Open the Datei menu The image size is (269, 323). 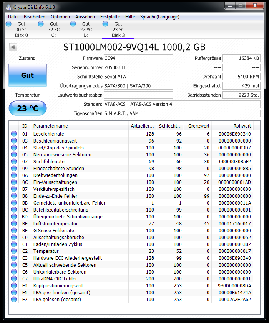coord(13,17)
